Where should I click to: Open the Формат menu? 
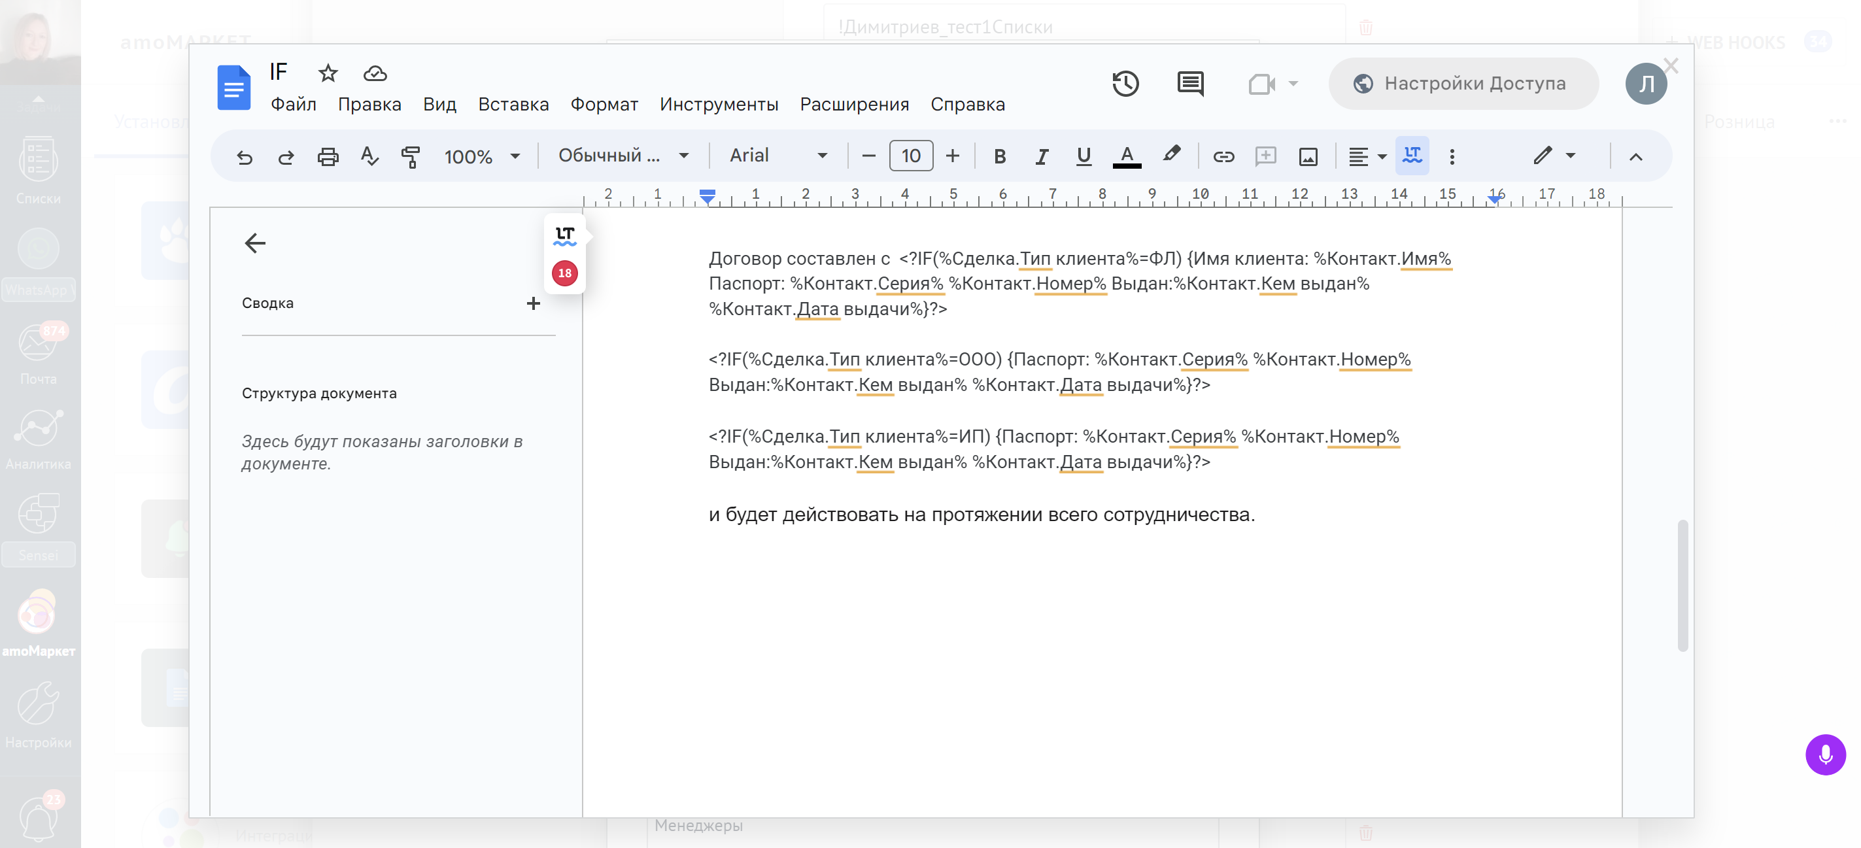tap(604, 104)
